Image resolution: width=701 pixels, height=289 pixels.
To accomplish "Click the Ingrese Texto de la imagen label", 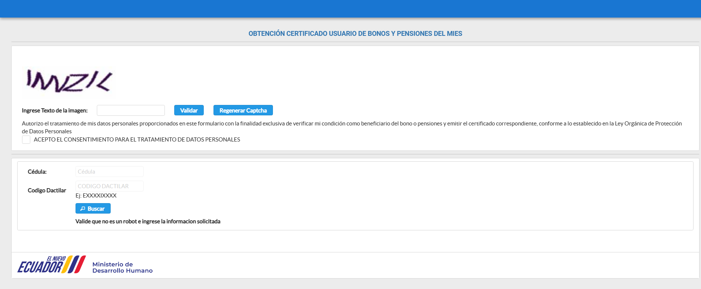I will tap(55, 111).
